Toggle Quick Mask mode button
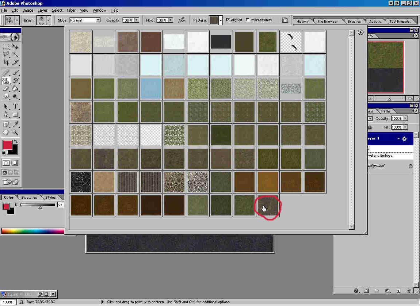 [15, 163]
